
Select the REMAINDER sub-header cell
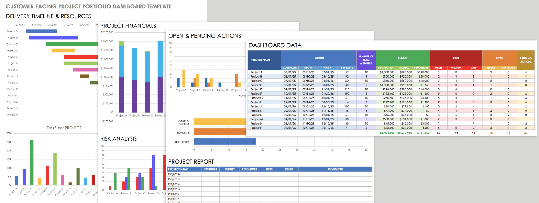(x=421, y=68)
